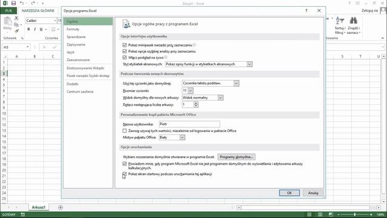The image size is (387, 218).
Task: Select the Sprawdzanie category
Action: [x=88, y=37]
